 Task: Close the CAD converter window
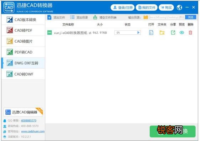[x=194, y=7]
